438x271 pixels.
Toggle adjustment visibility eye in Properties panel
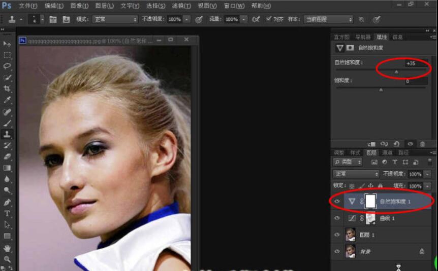410,144
